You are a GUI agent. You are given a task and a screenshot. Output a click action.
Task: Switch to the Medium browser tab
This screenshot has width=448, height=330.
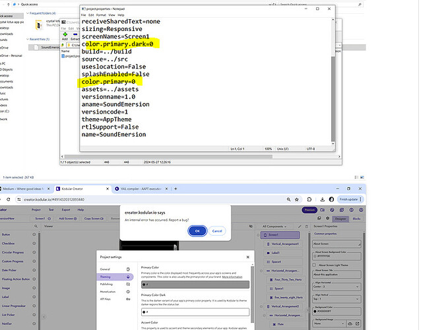(24, 189)
